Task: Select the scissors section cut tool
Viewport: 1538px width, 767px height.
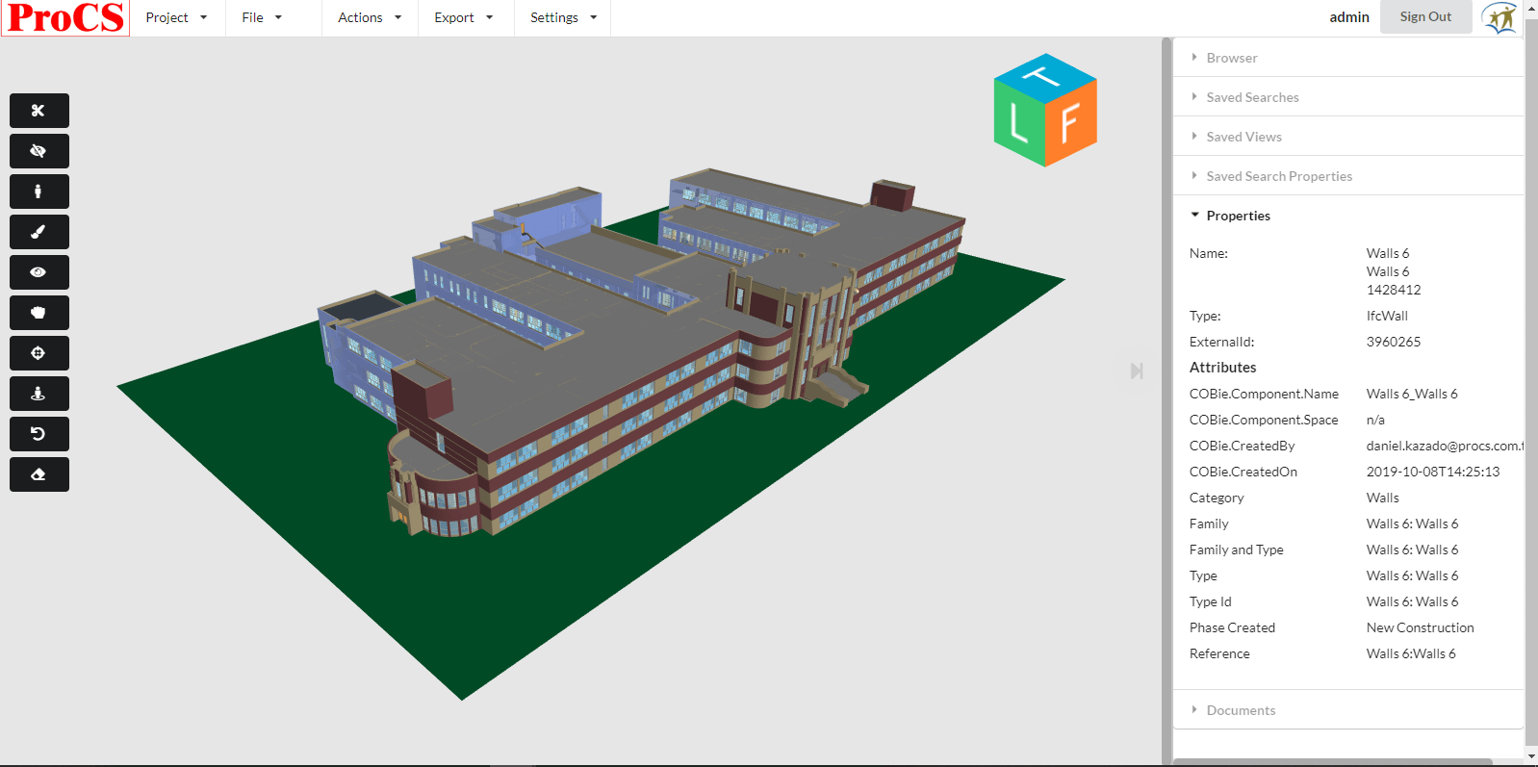Action: tap(38, 111)
